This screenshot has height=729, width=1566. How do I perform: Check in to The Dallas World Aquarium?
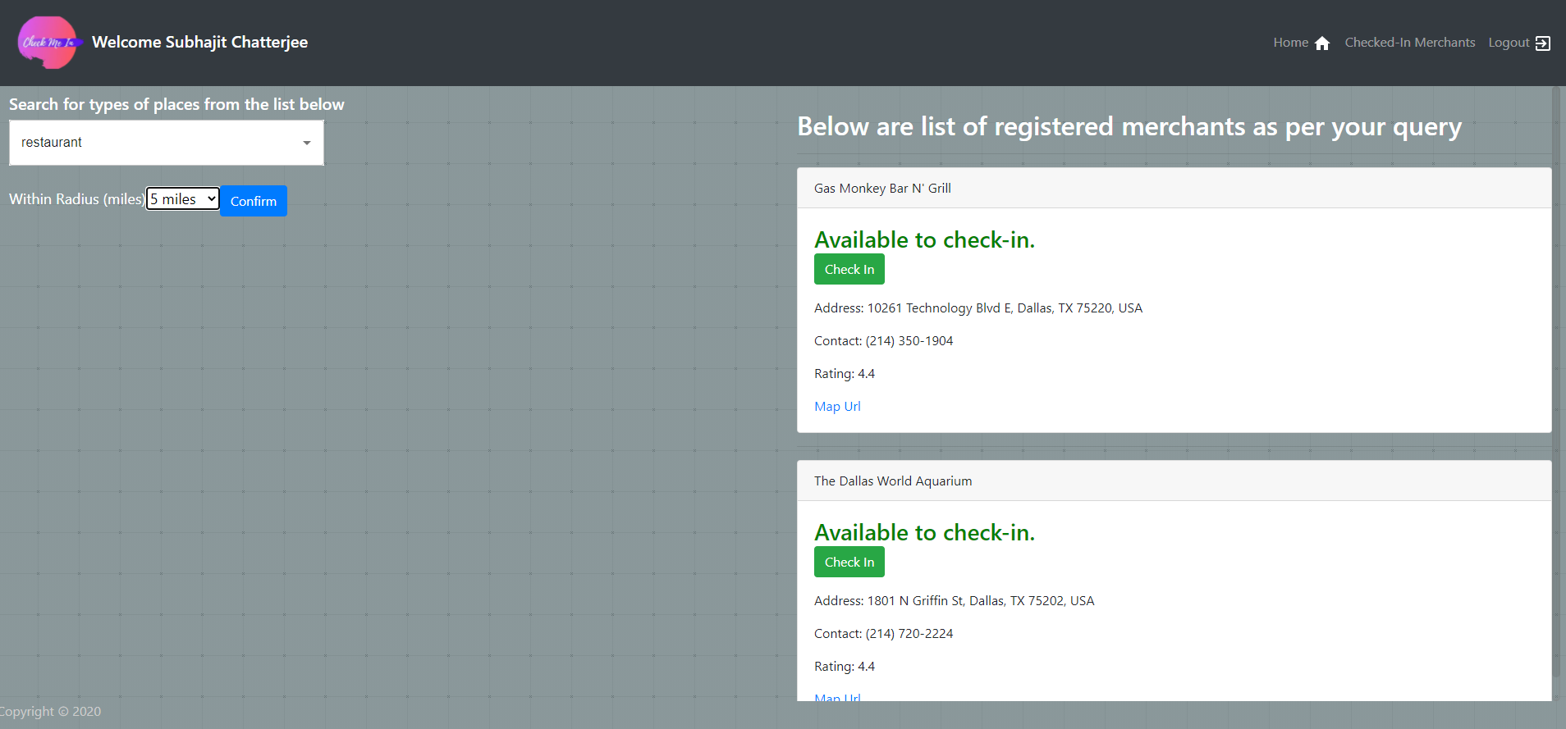pyautogui.click(x=849, y=562)
